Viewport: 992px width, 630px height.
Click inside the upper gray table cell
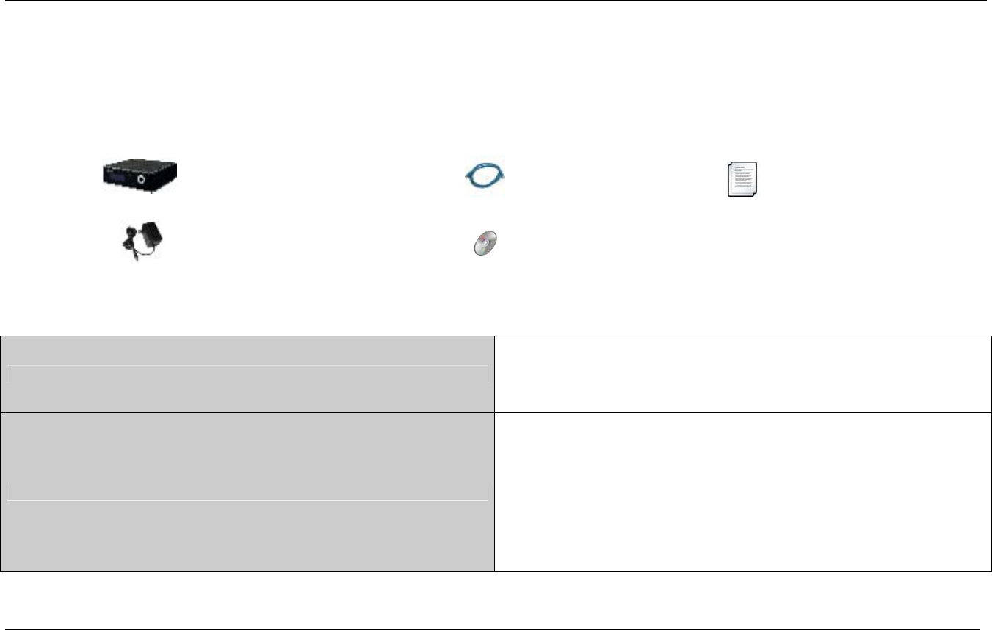coord(247,350)
